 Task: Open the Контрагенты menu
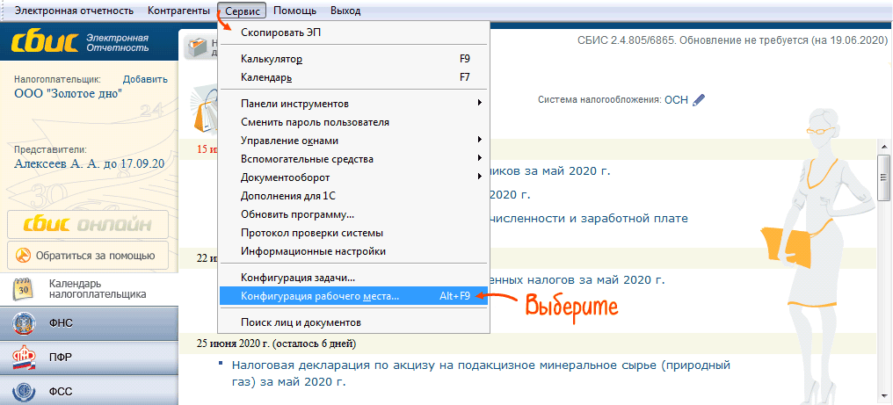(x=178, y=11)
